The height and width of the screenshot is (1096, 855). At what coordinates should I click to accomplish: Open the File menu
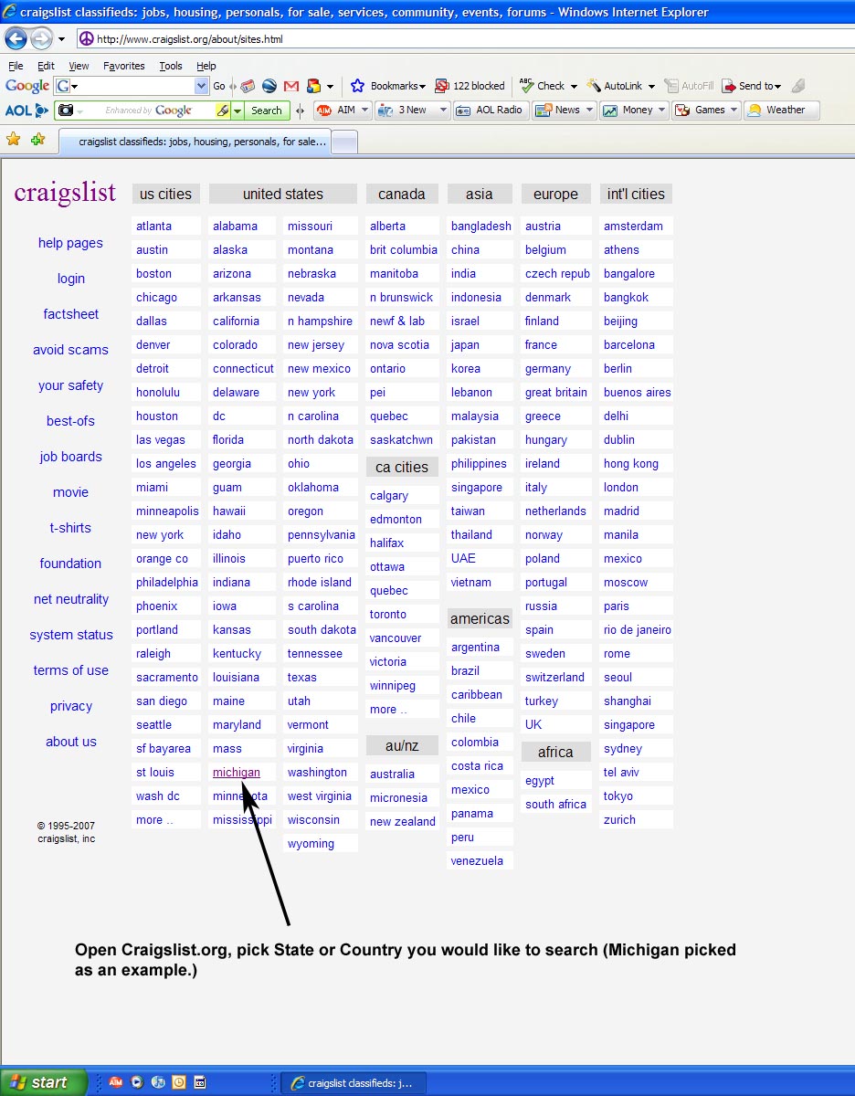coord(16,66)
